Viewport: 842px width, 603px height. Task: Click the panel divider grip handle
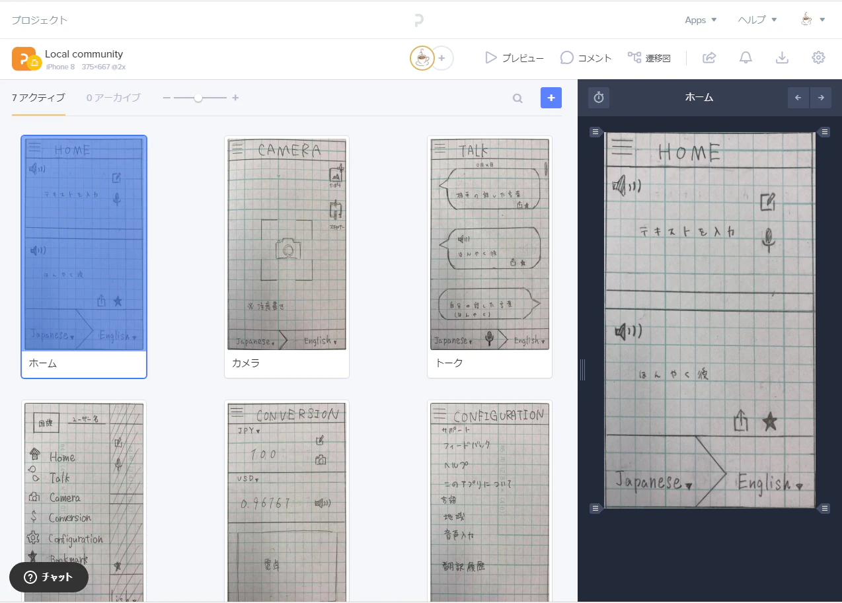tap(582, 370)
